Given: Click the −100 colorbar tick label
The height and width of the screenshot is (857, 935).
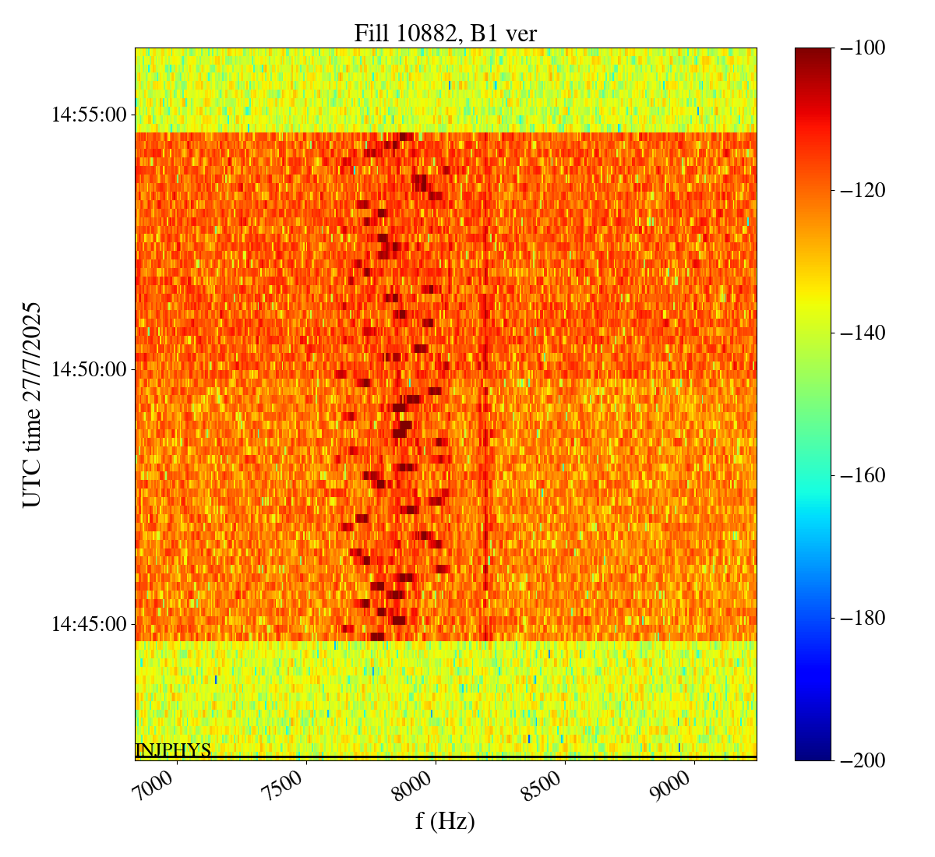Looking at the screenshot, I should click(863, 48).
